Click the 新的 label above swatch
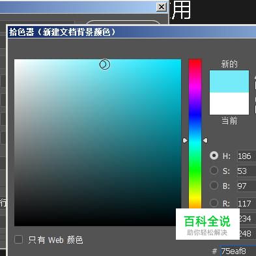256x256 pixels. [229, 64]
